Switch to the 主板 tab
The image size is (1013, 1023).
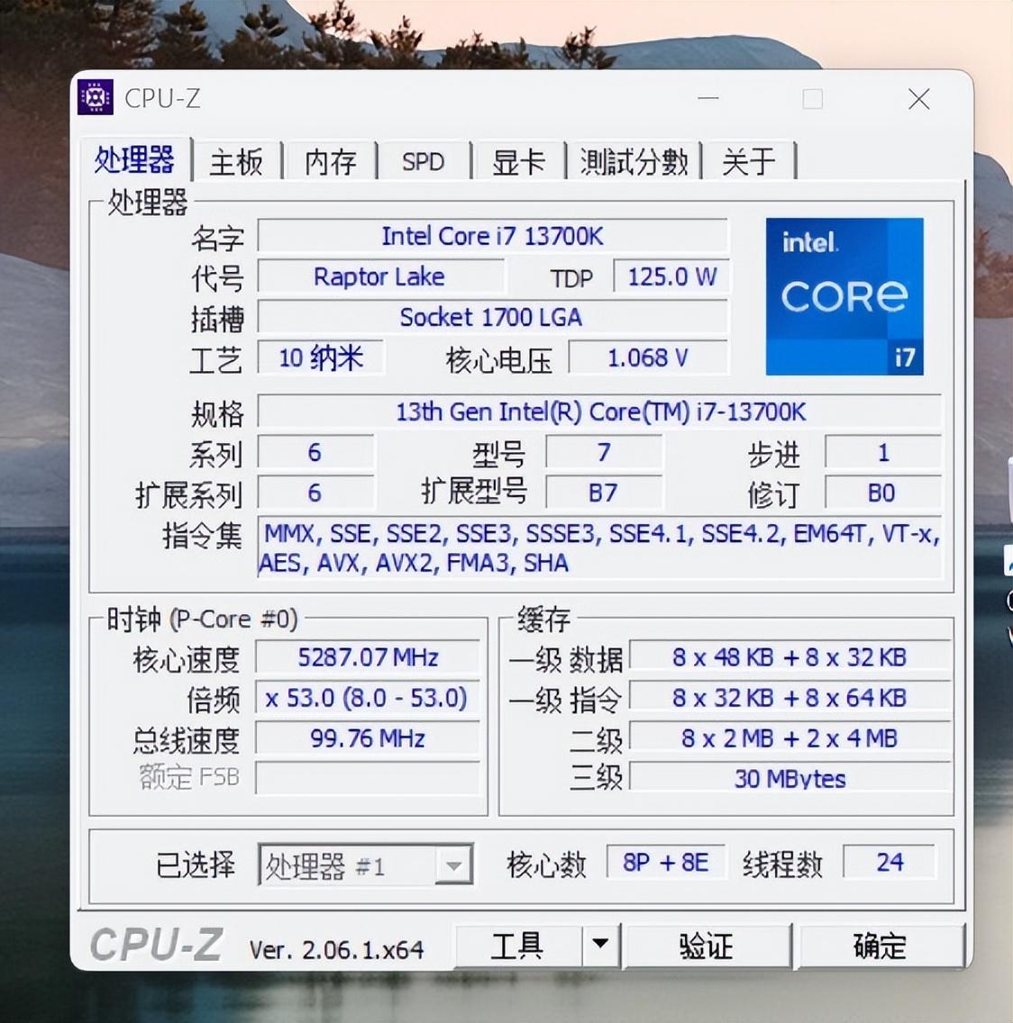click(236, 161)
